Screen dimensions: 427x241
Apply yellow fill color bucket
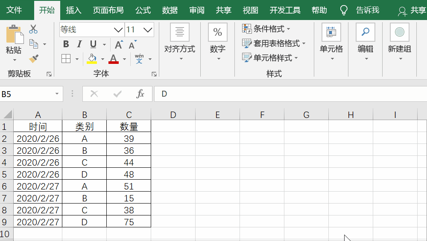(92, 58)
